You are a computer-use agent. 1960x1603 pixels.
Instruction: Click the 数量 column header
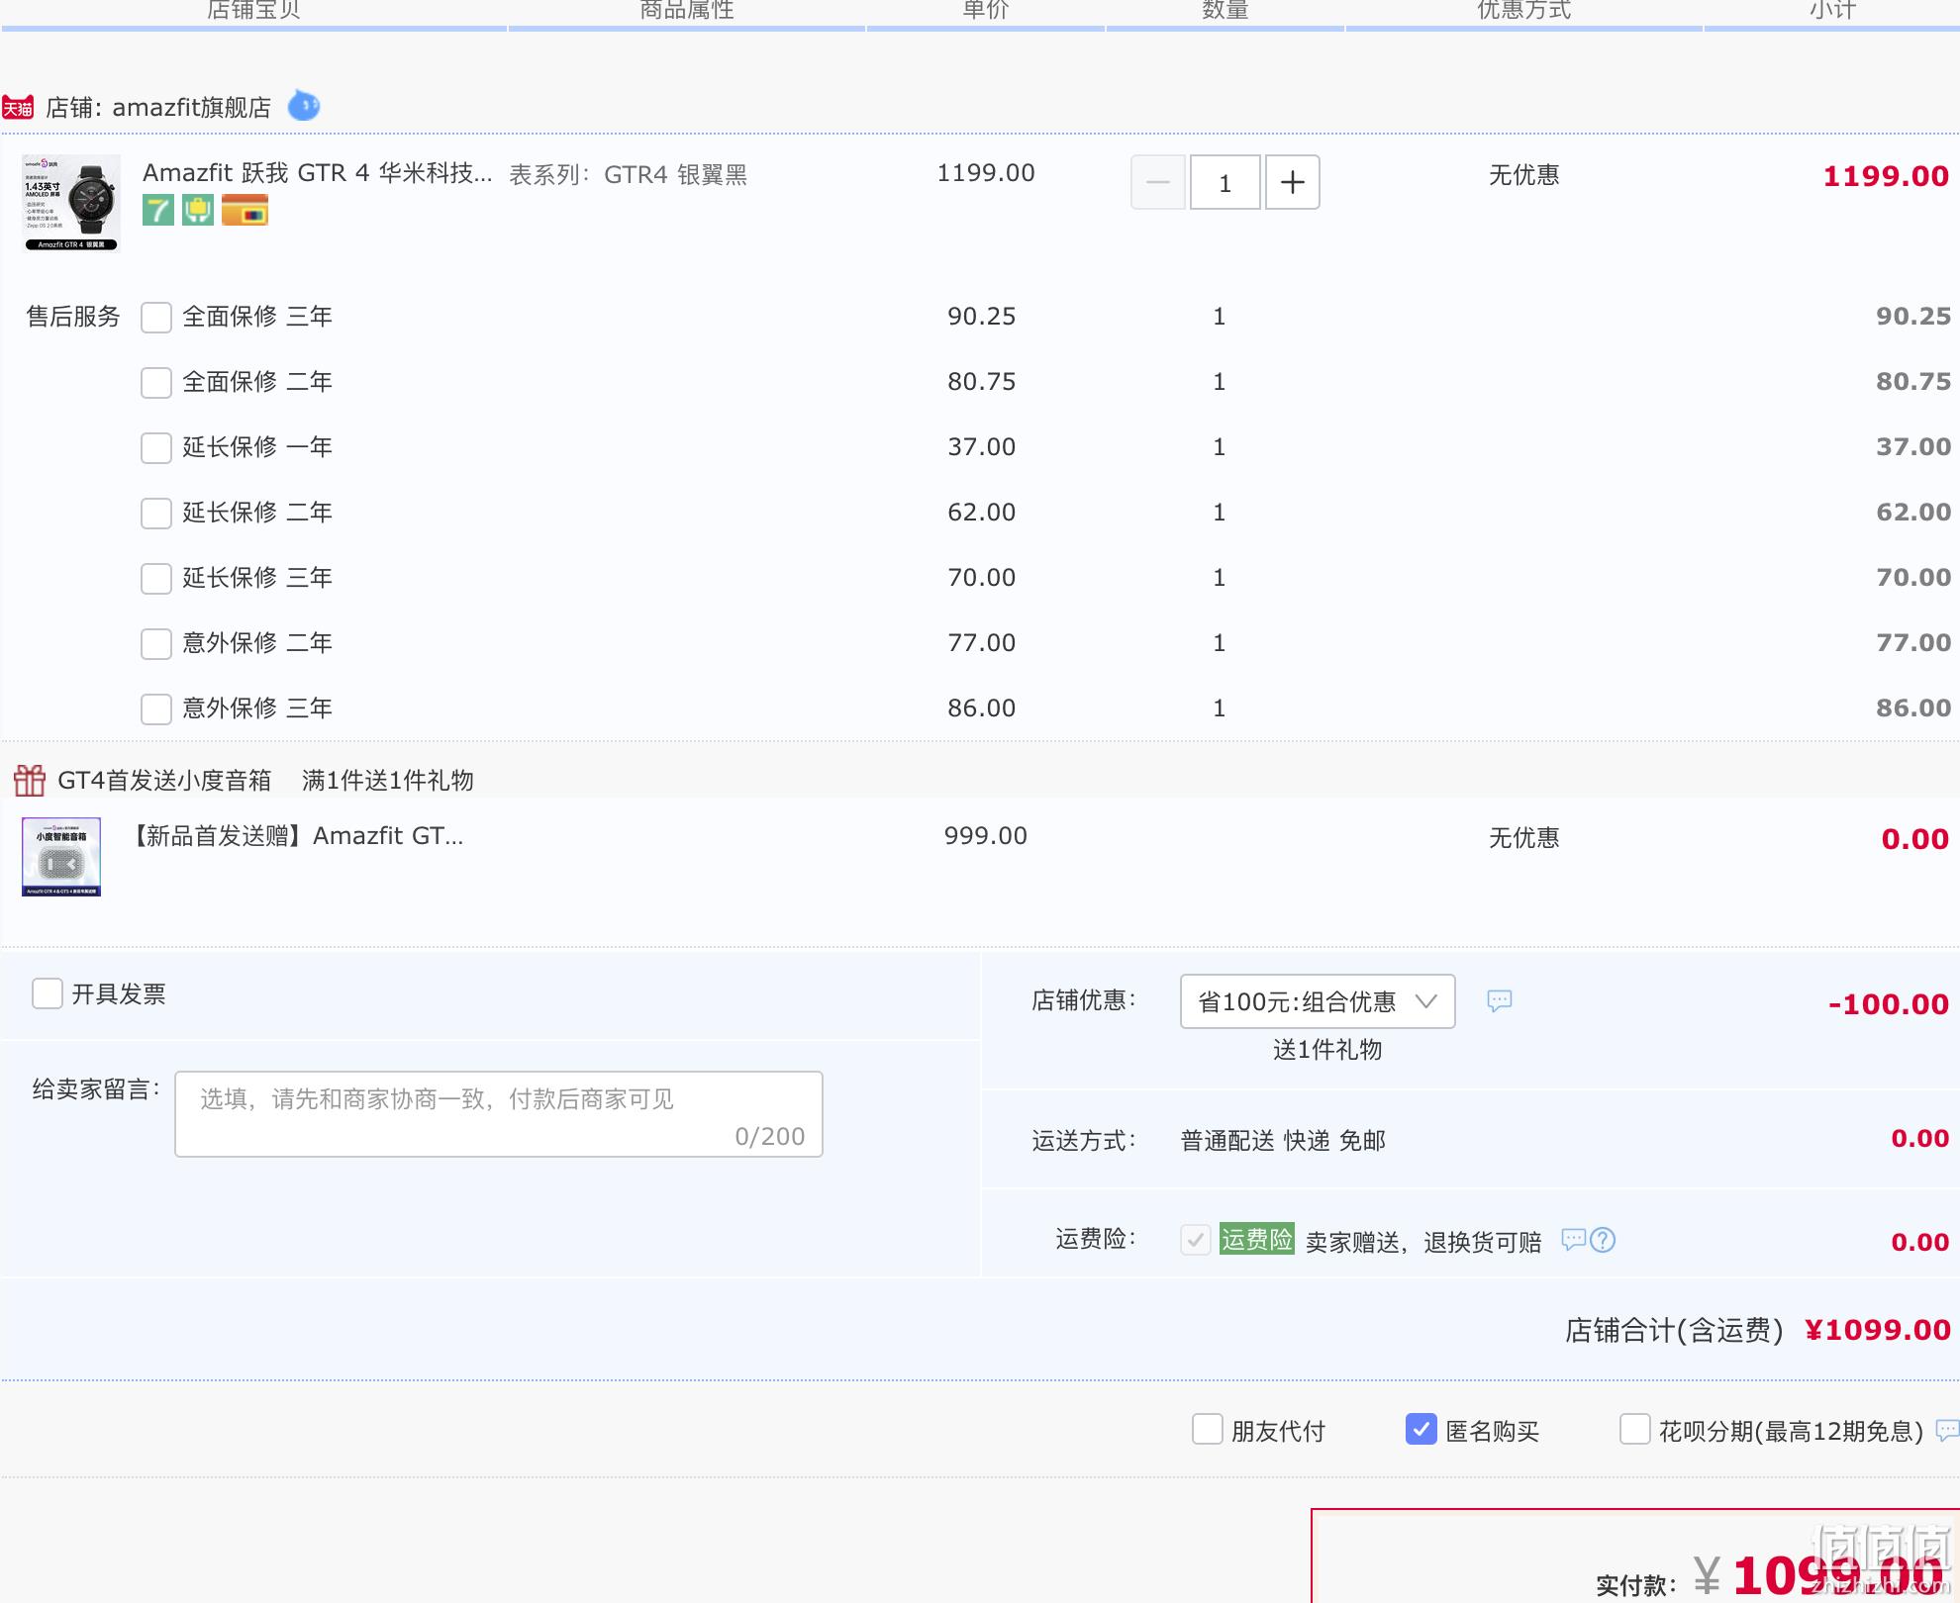pos(1225,10)
